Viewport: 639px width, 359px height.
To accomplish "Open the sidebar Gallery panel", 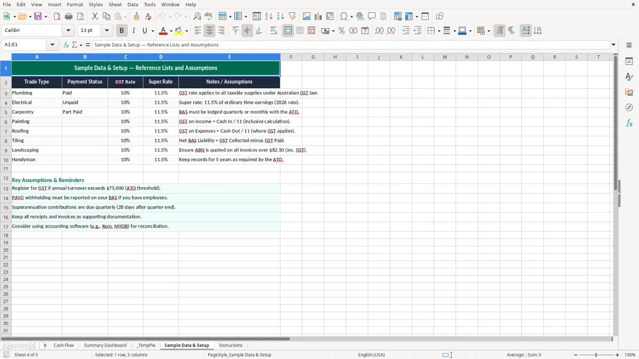I will click(x=629, y=93).
